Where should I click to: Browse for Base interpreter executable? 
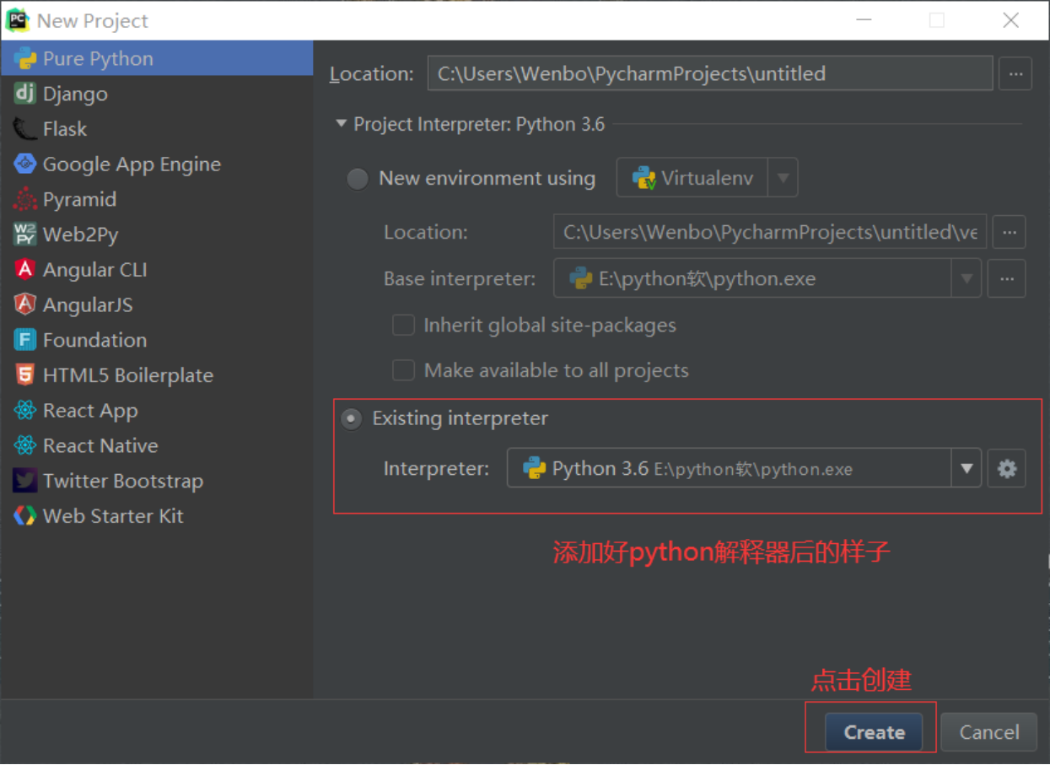1009,278
